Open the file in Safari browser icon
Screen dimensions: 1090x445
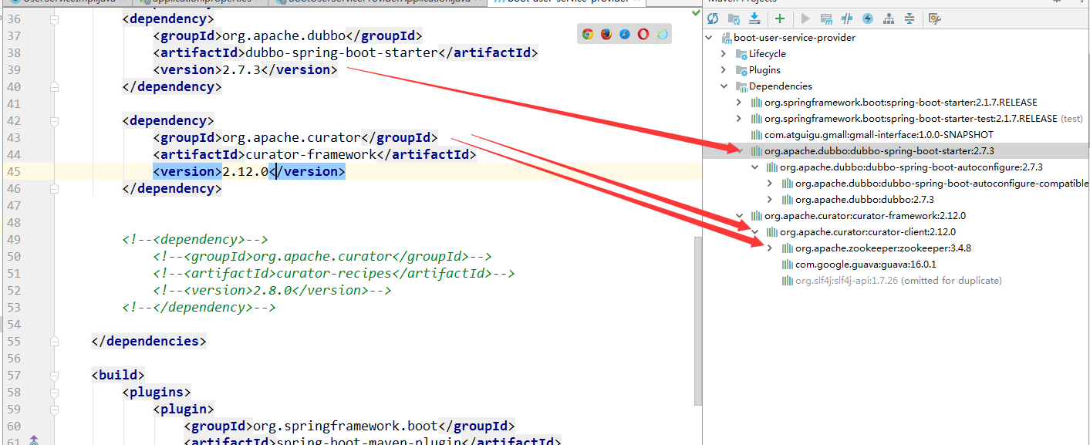point(625,34)
